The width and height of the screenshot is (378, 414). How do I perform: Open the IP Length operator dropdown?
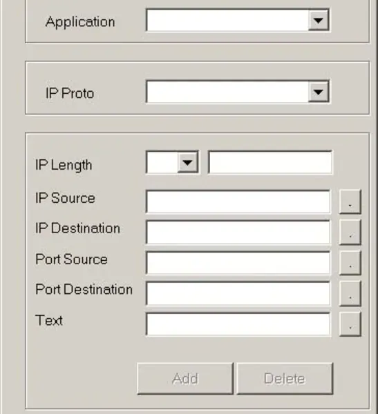coord(188,162)
